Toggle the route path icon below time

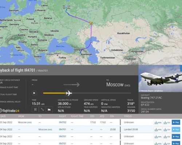coord(42,109)
